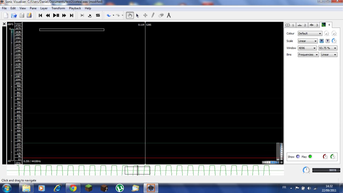Toggle Normalize Columns button

click(322, 41)
